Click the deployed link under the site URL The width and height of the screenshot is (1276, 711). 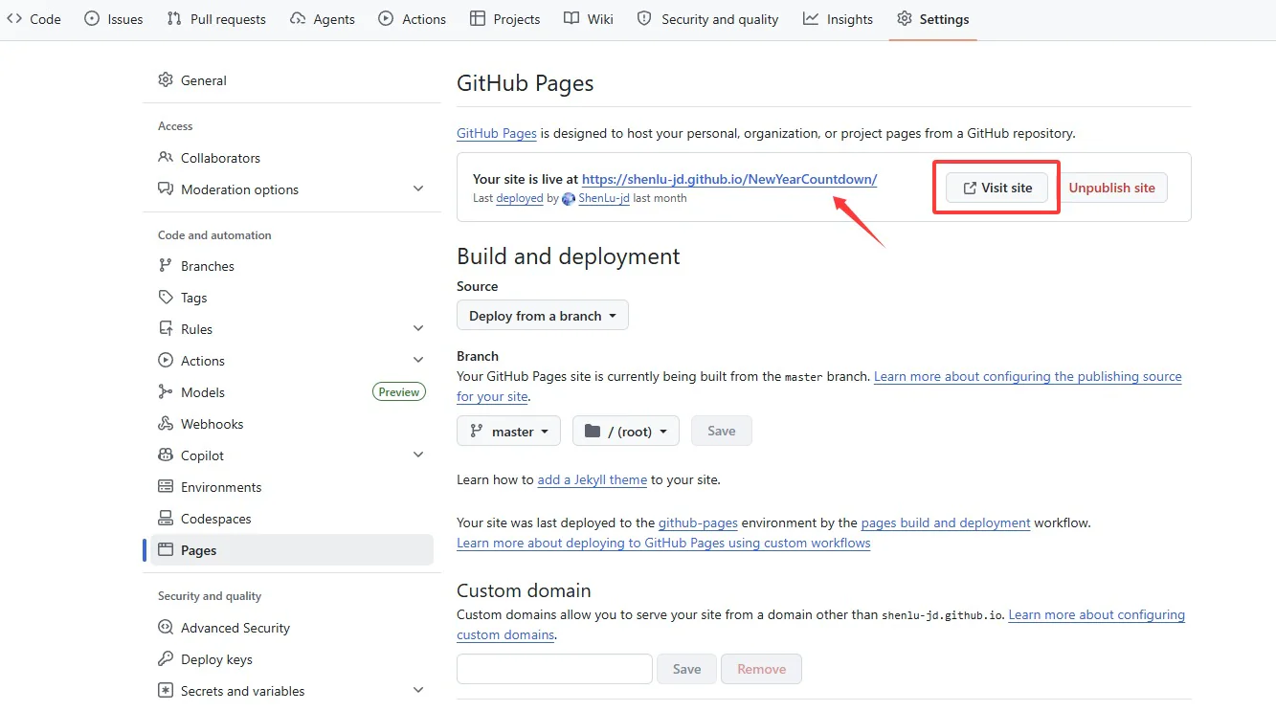click(x=520, y=198)
